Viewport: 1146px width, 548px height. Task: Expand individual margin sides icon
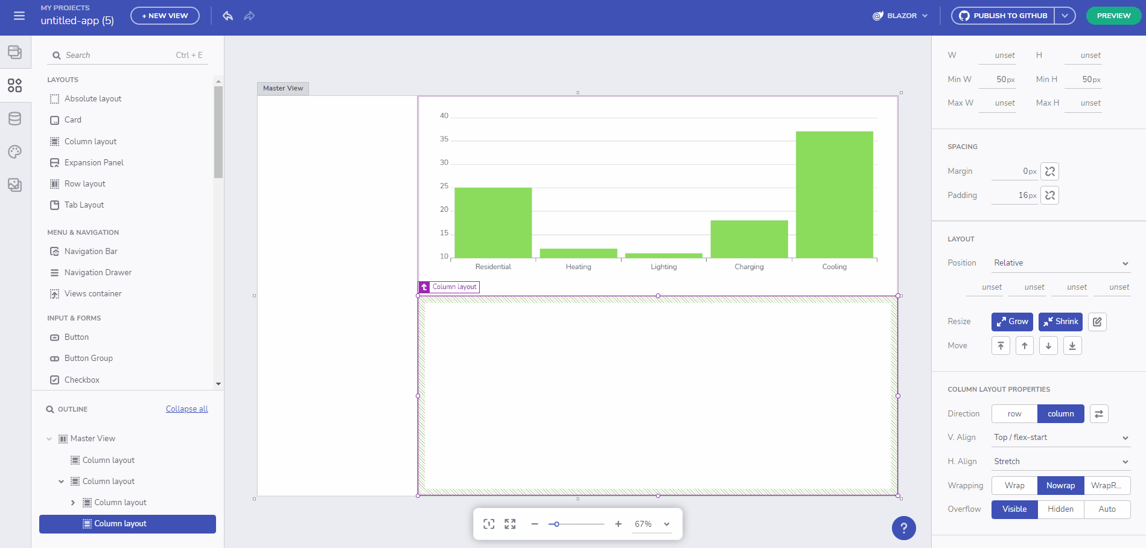click(1050, 171)
